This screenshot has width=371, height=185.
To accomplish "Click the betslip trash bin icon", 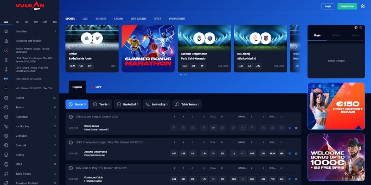I will (x=361, y=28).
